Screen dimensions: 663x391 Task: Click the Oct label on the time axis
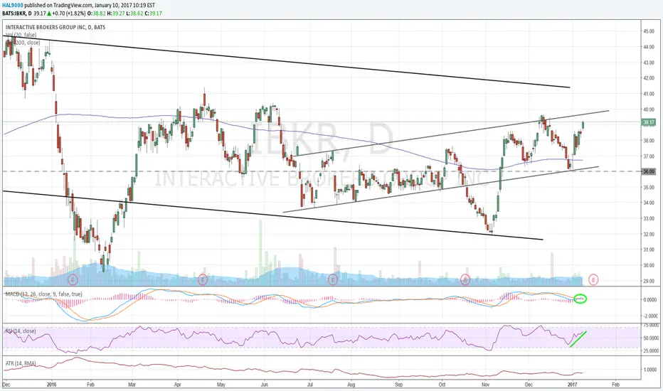[442, 385]
